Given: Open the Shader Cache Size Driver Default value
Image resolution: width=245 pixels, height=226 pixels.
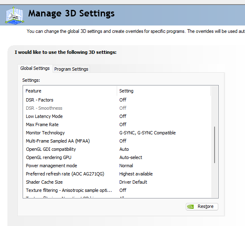Looking at the screenshot, I should pos(133,182).
